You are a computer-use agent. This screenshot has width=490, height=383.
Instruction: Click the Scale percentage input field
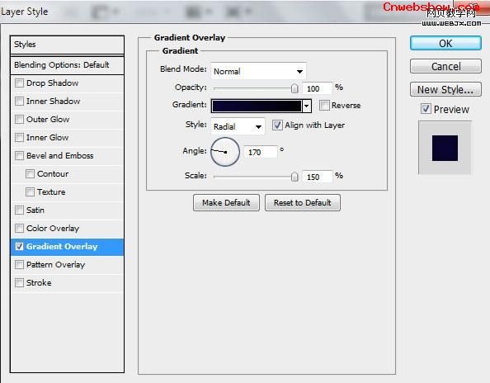point(318,177)
